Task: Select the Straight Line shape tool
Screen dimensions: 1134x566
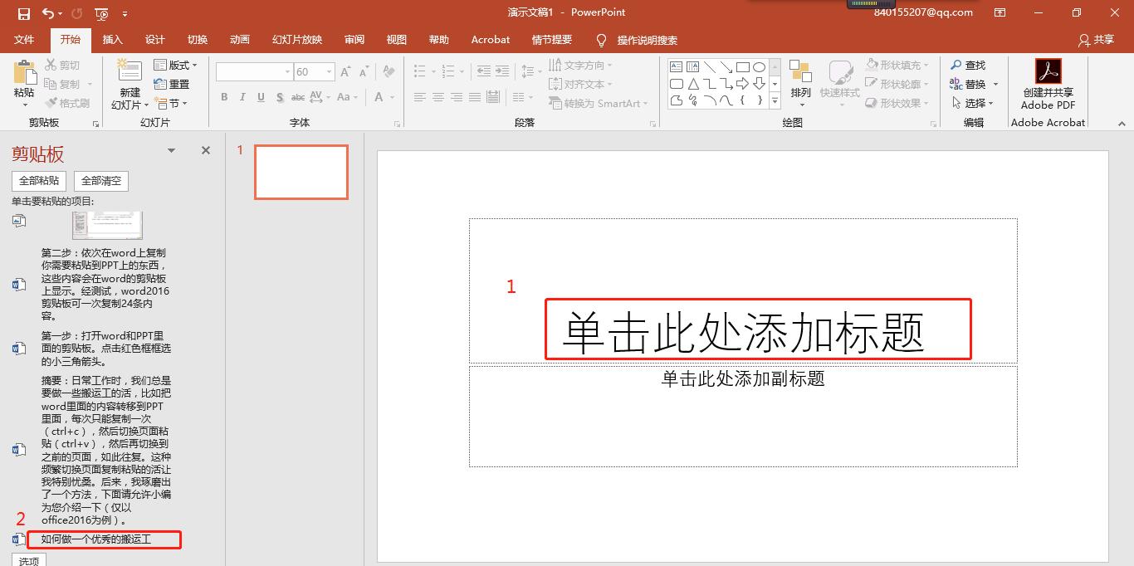Action: click(x=711, y=66)
